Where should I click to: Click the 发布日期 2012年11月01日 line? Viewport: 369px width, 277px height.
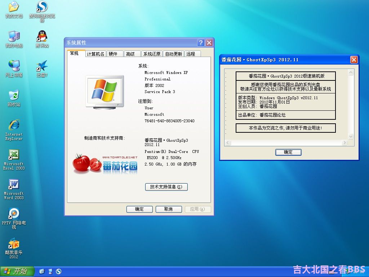[x=264, y=102]
